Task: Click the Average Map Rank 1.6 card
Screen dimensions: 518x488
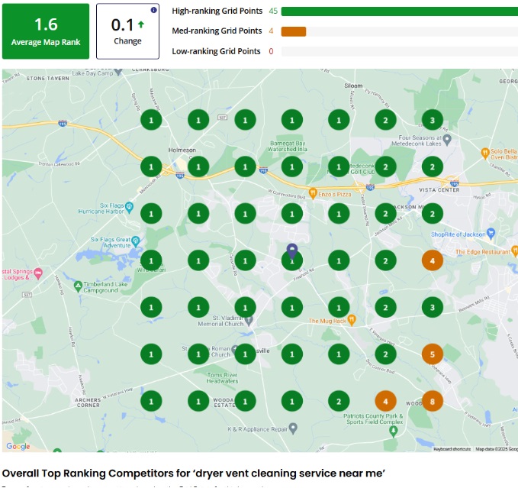Action: [x=46, y=31]
